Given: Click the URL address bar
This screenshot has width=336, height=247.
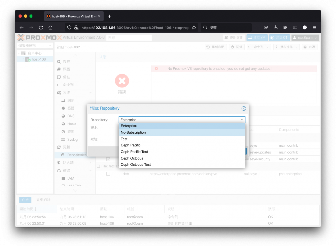Looking at the screenshot, I should coord(135,28).
